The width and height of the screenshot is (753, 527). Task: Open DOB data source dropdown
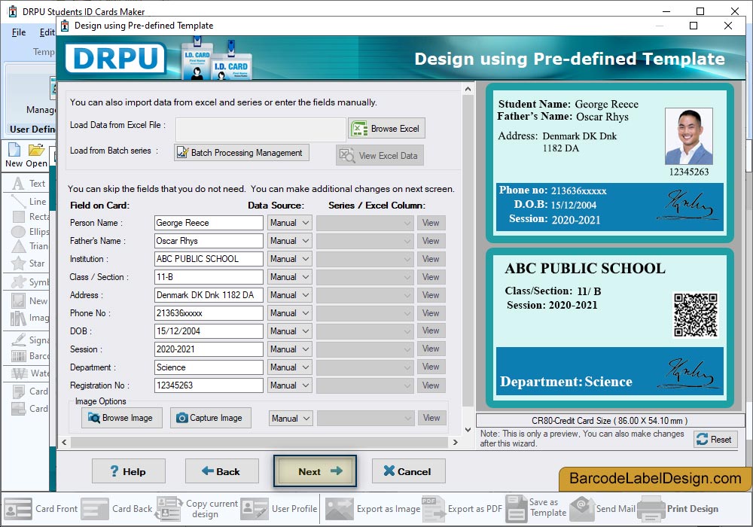(290, 331)
